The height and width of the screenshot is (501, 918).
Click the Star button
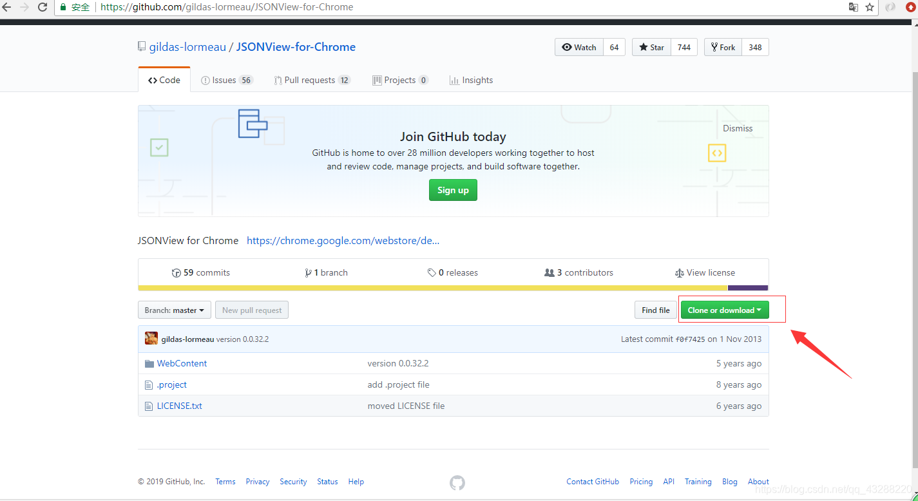click(652, 47)
